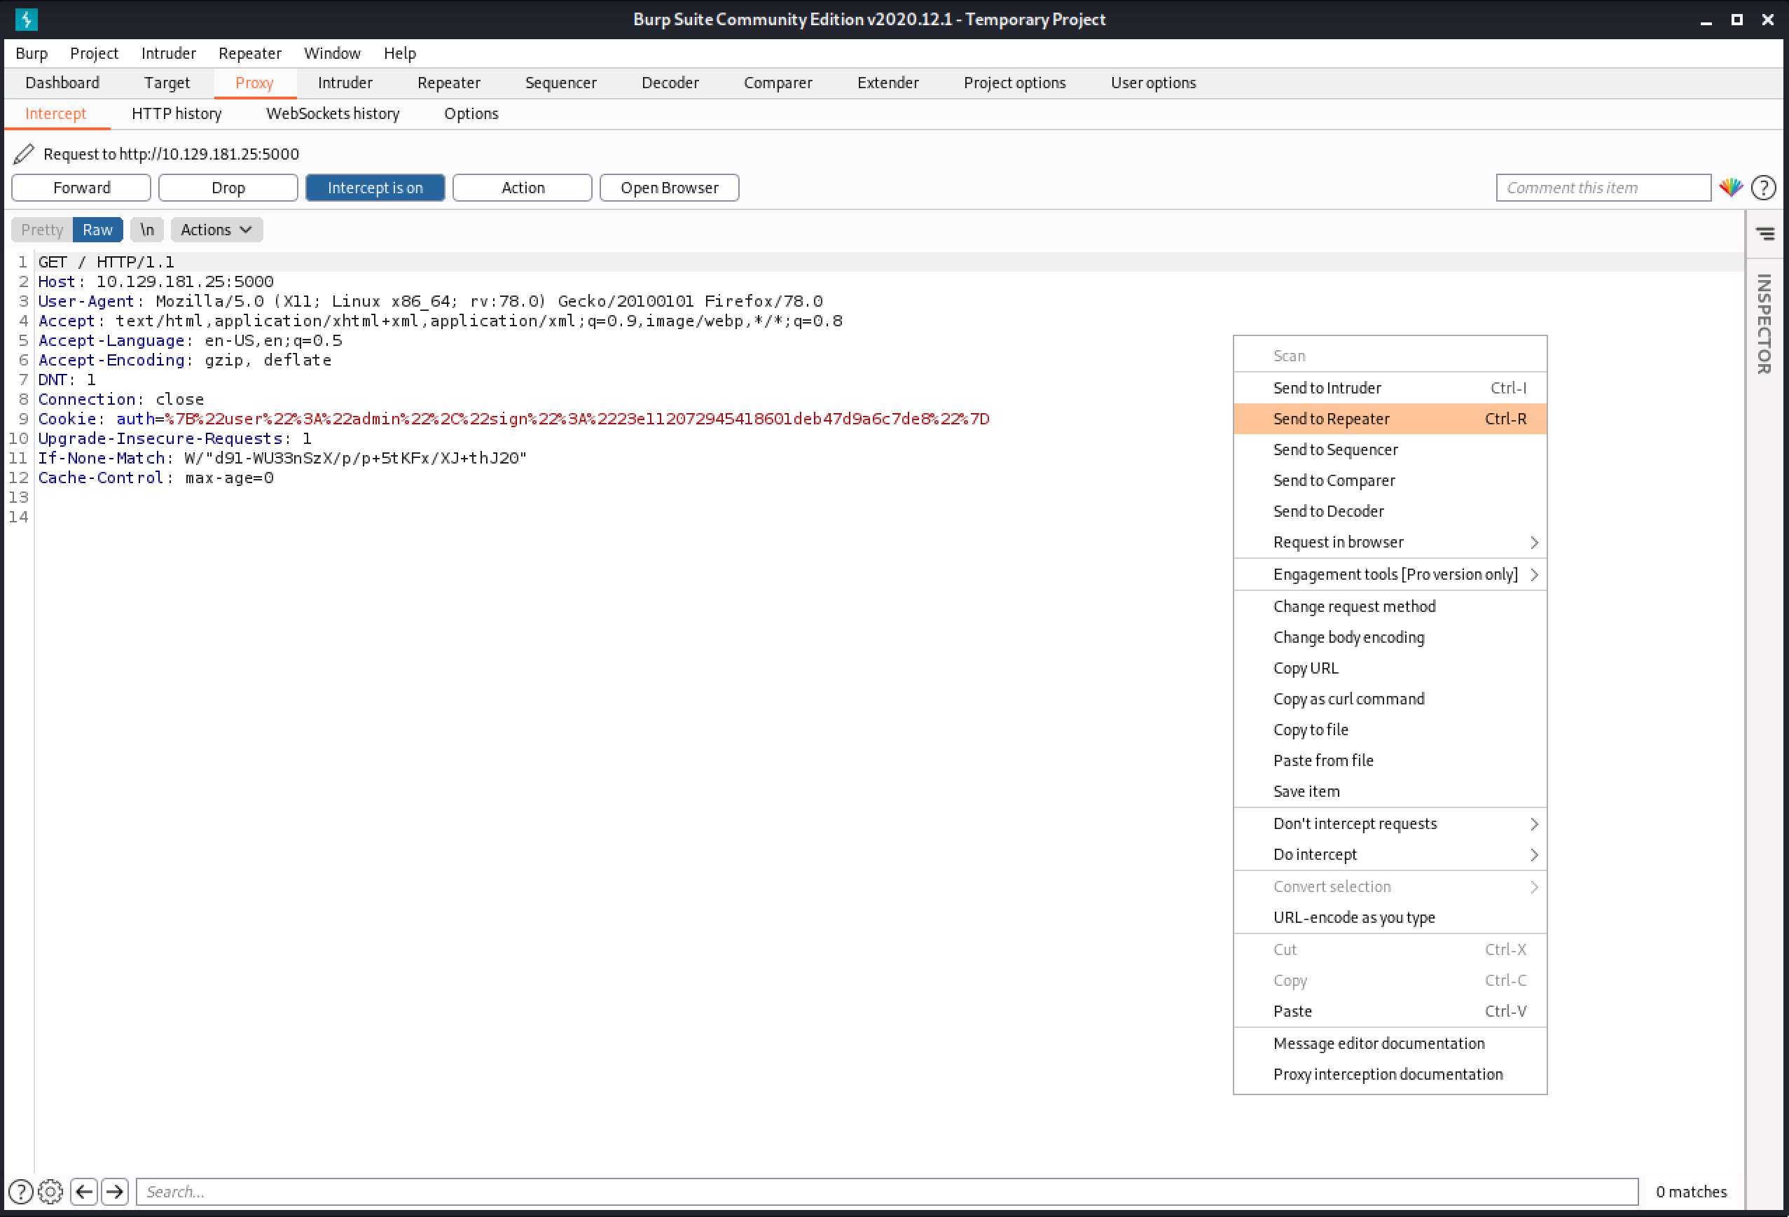Click the Open Browser button
This screenshot has height=1217, width=1789.
[670, 188]
